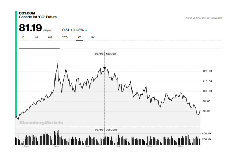The image size is (230, 152).
Task: Show the 6M price history
Action: (50, 37)
